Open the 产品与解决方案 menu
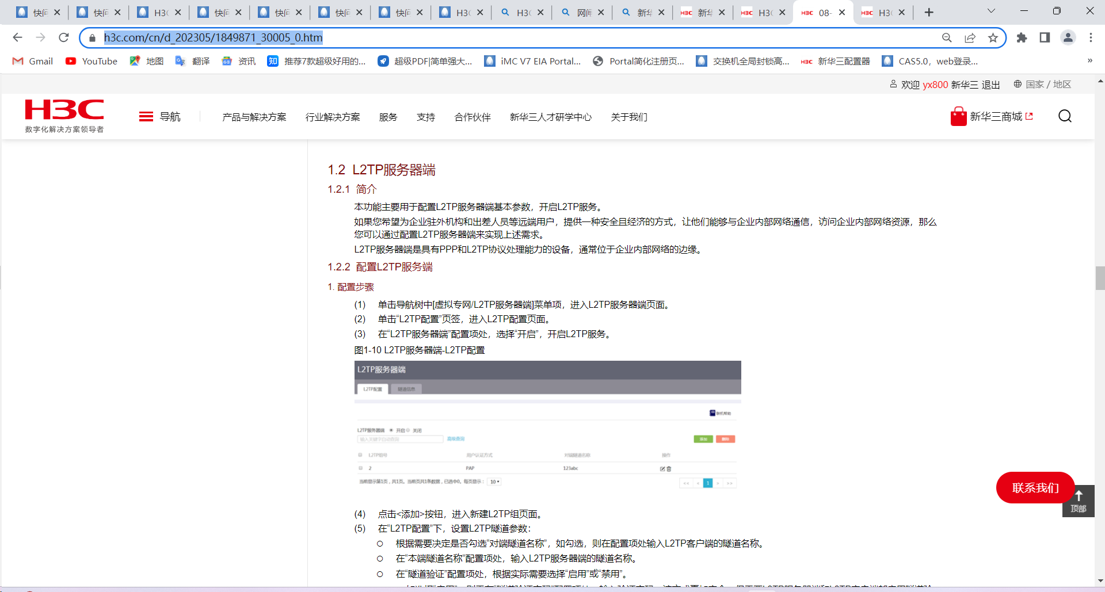This screenshot has width=1105, height=592. click(x=254, y=117)
